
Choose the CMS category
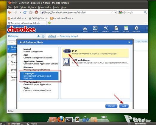39,56
